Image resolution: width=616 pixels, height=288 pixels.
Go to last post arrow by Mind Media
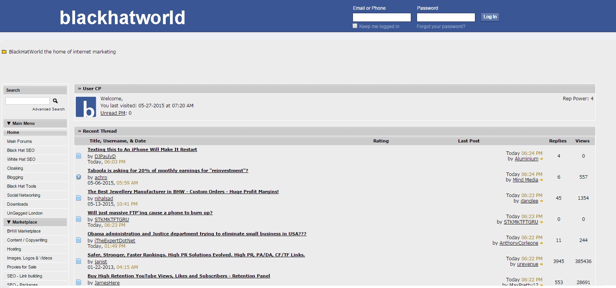[541, 180]
